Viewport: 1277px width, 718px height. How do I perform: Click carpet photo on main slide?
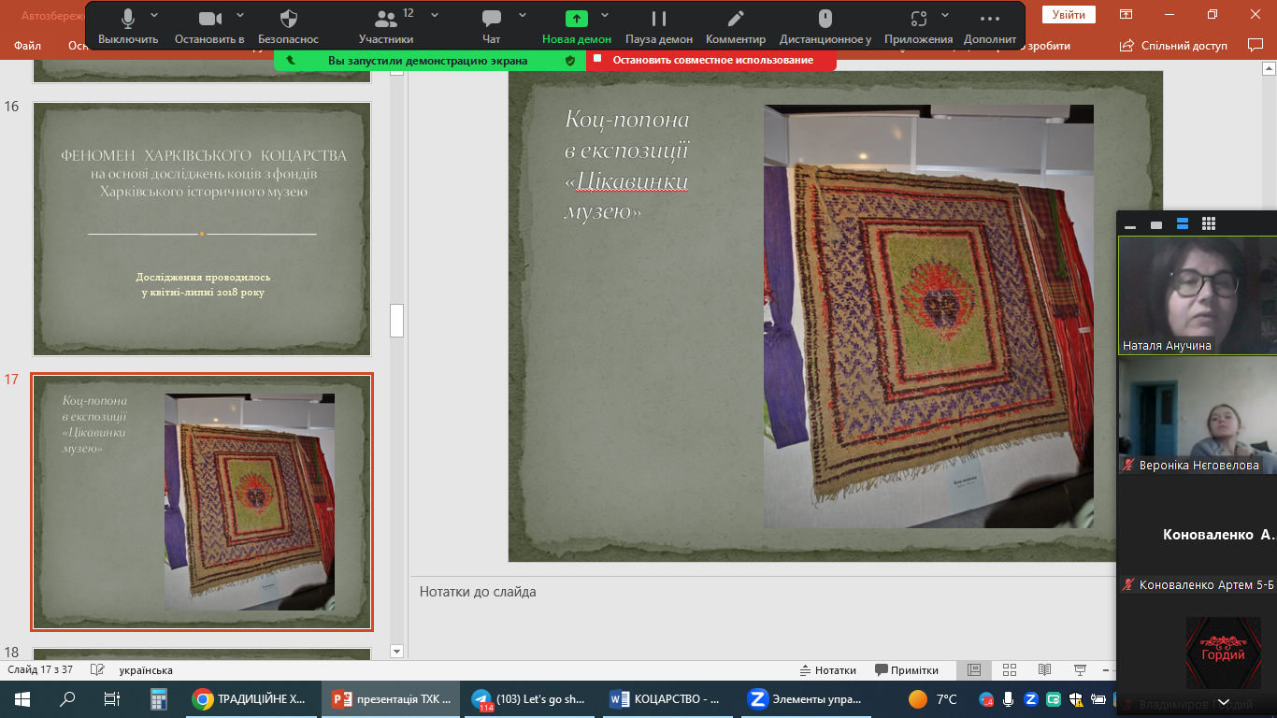tap(928, 316)
